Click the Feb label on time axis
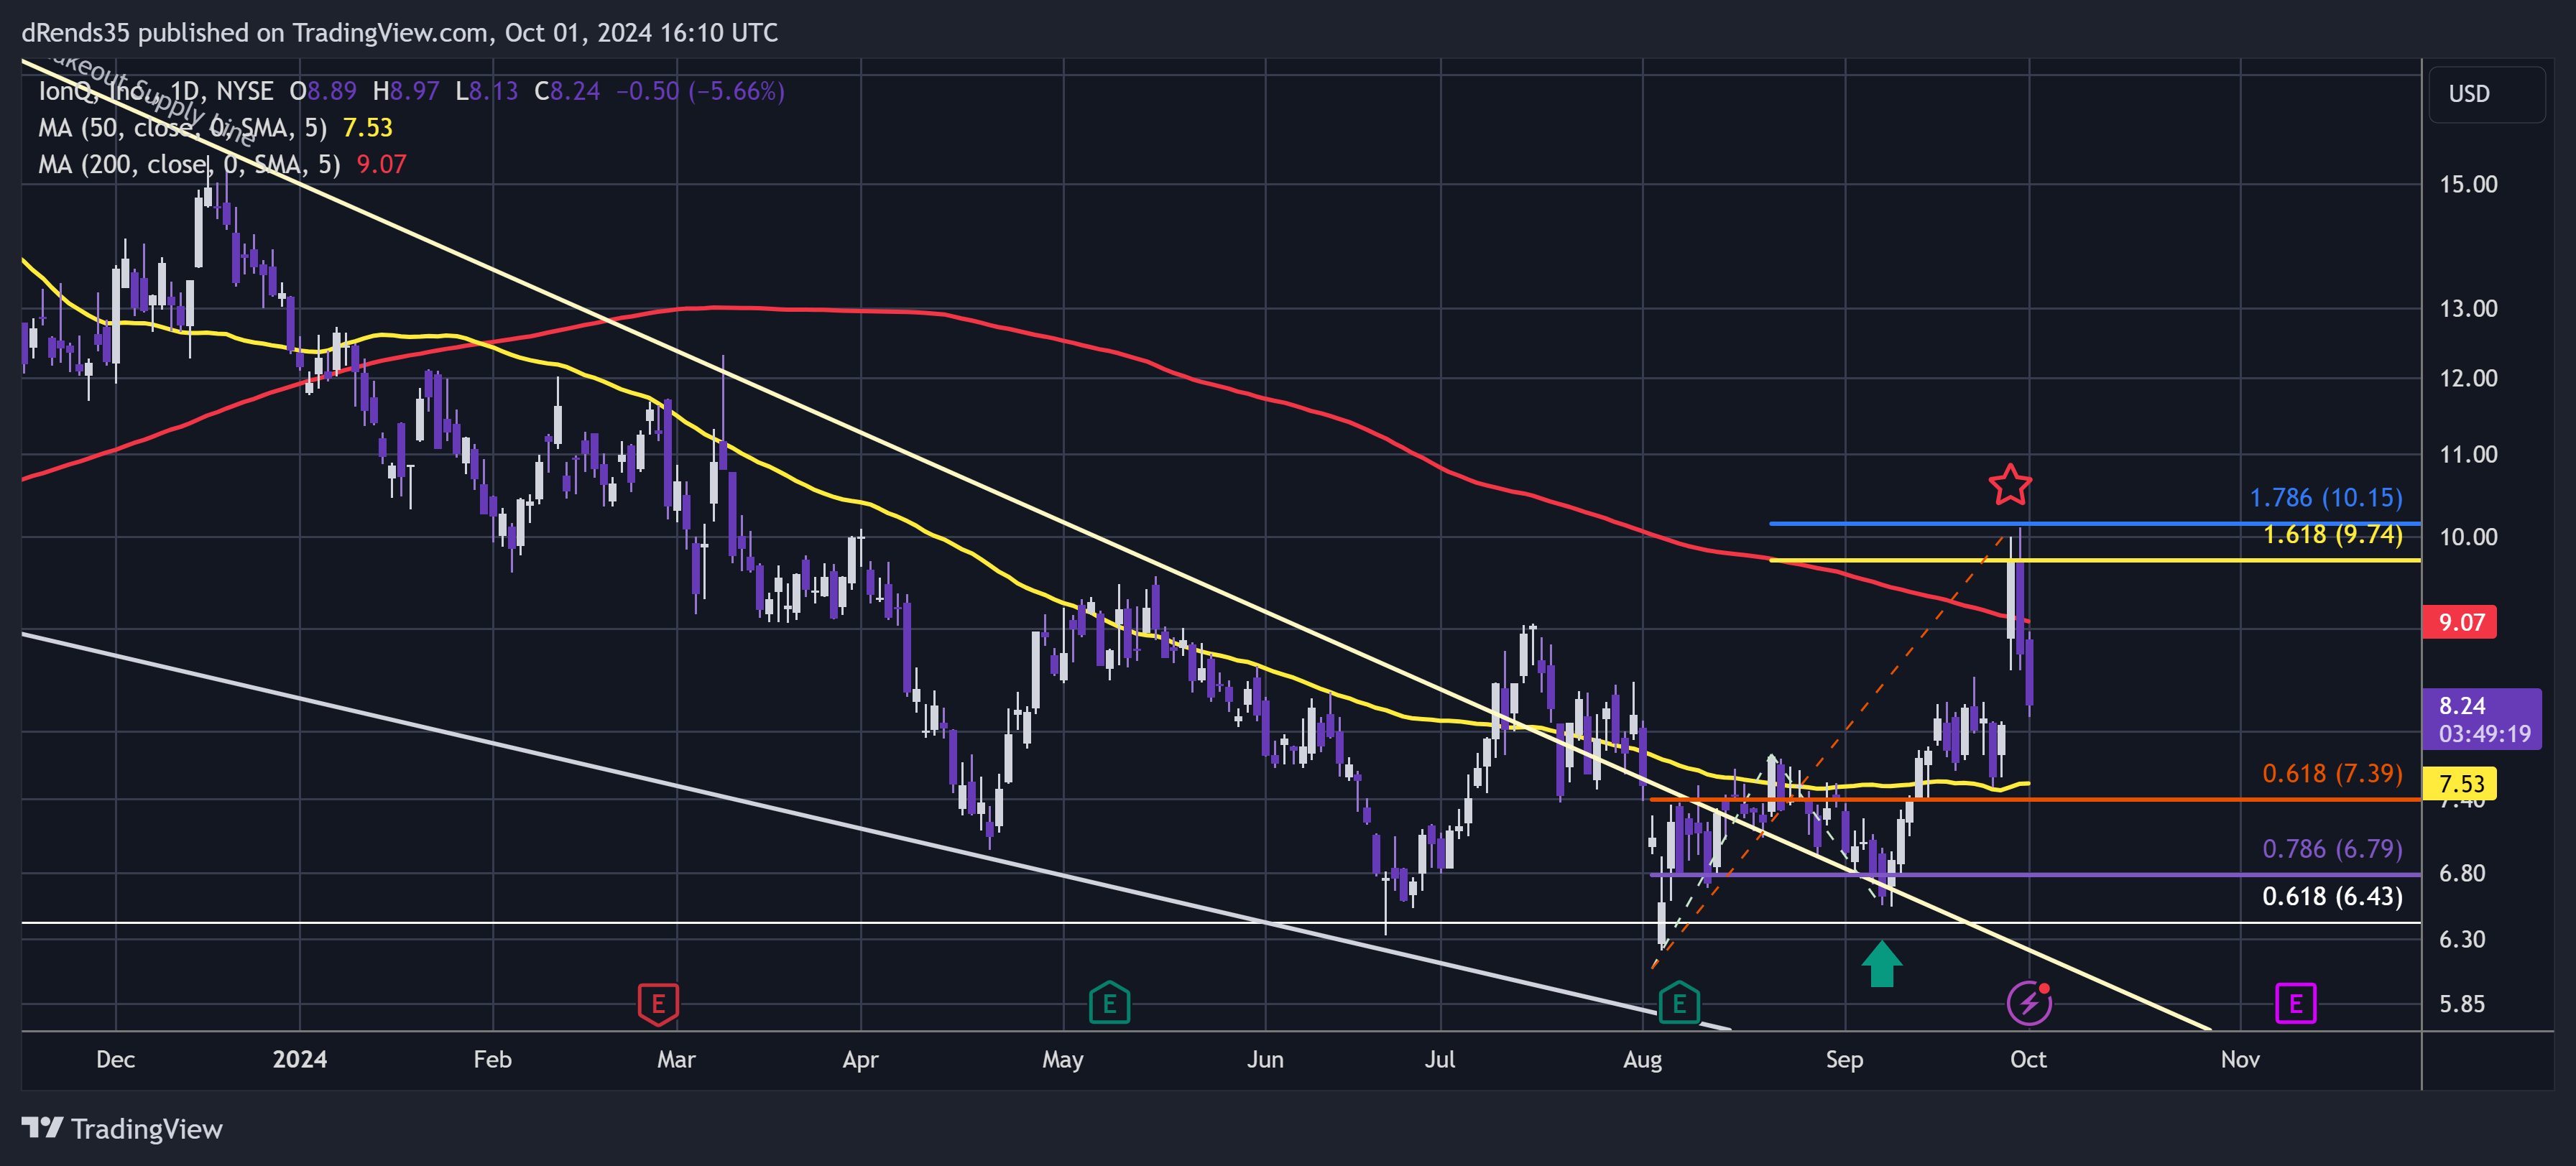The height and width of the screenshot is (1166, 2576). click(492, 1060)
